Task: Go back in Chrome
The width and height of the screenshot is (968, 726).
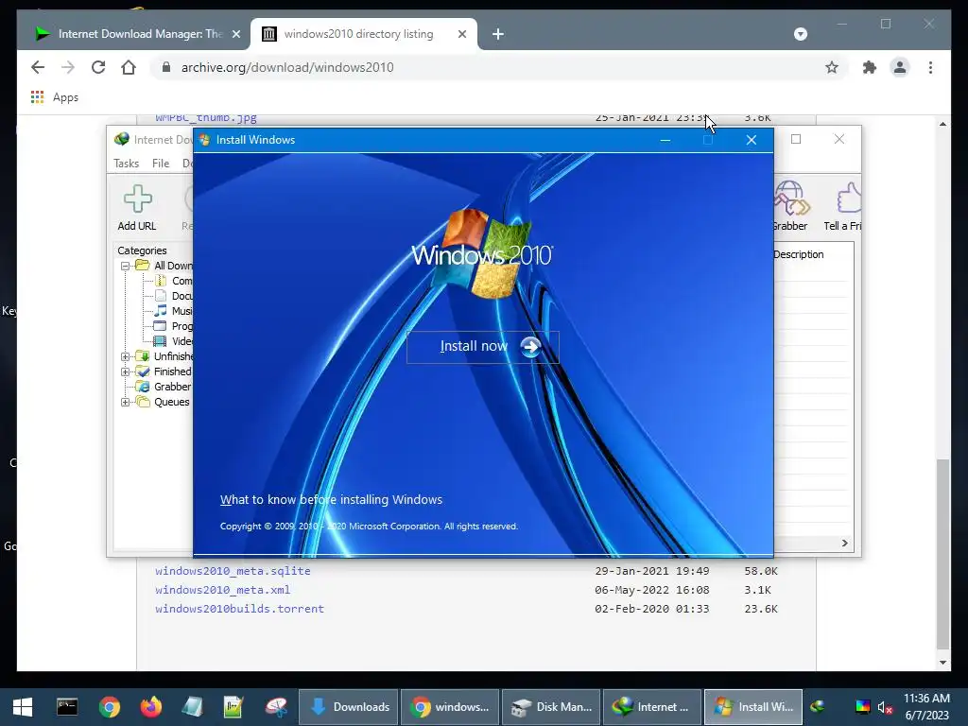Action: (x=38, y=67)
